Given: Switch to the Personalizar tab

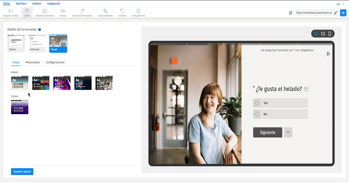Looking at the screenshot, I should click(x=33, y=62).
